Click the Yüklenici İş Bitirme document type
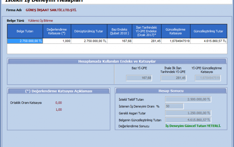Screen dimensions: 234x147 click(40, 21)
